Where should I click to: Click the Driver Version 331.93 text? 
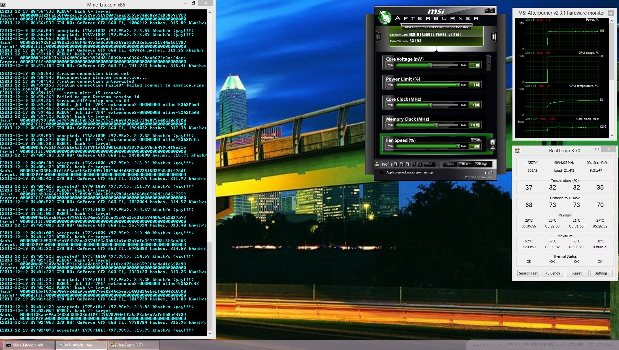point(406,41)
